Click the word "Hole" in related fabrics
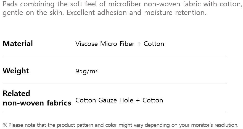This screenshot has width=243, height=129. (x=126, y=100)
